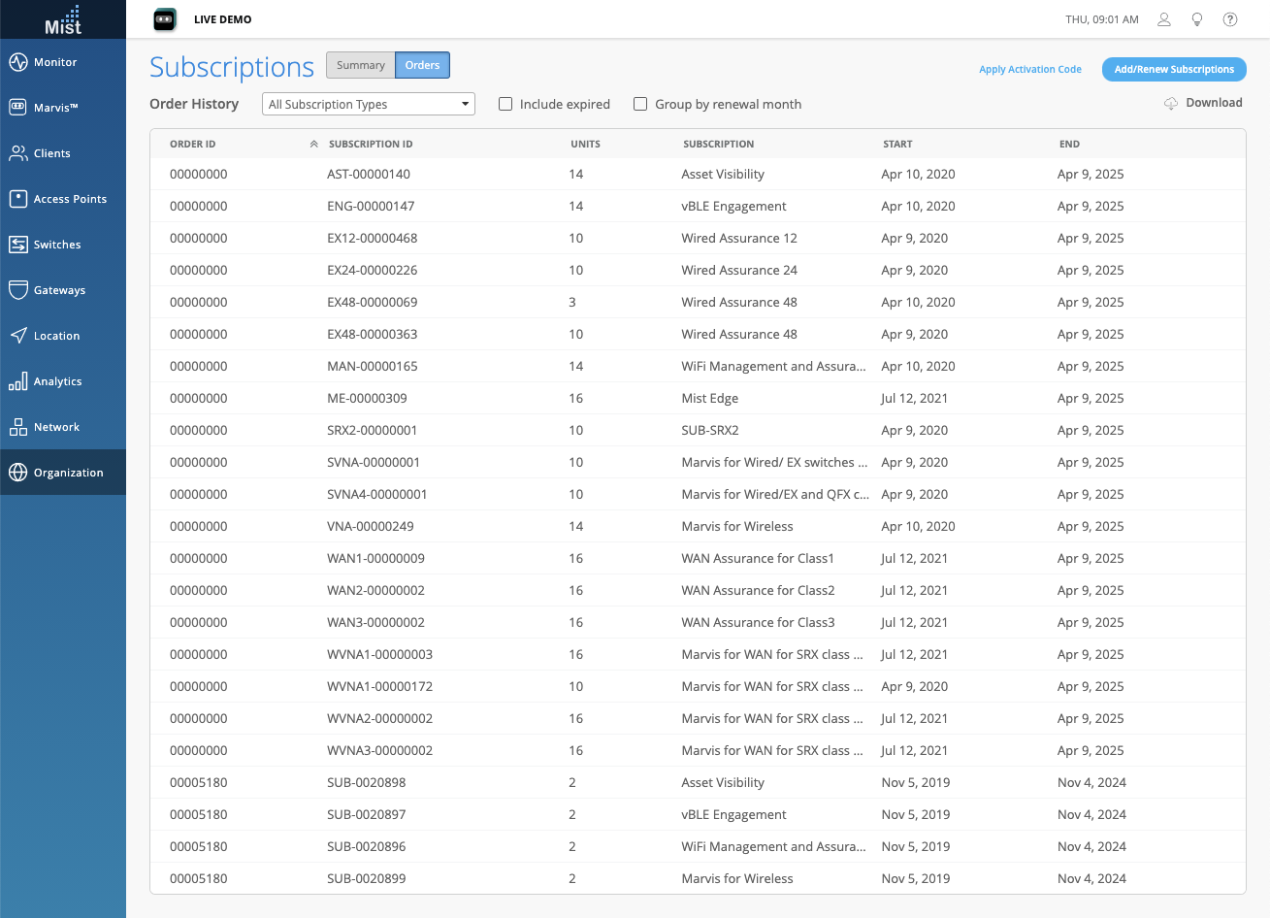1270x918 pixels.
Task: Click the Apply Activation Code link
Action: pos(1030,69)
